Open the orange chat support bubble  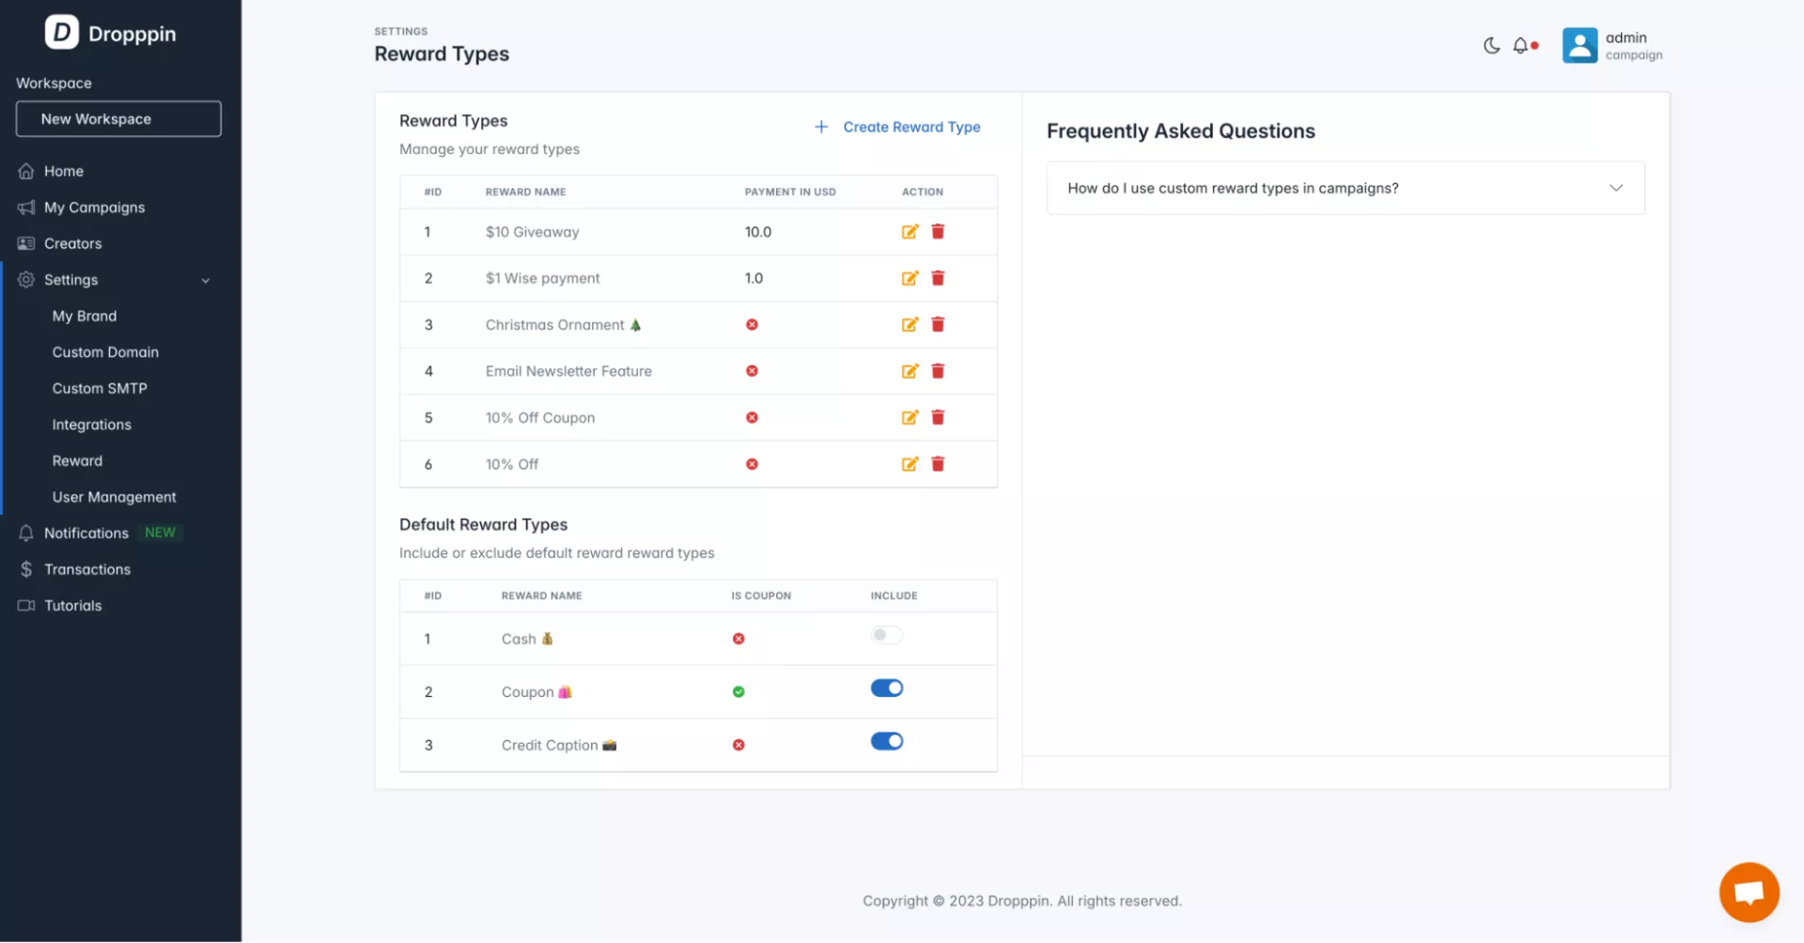click(x=1749, y=892)
